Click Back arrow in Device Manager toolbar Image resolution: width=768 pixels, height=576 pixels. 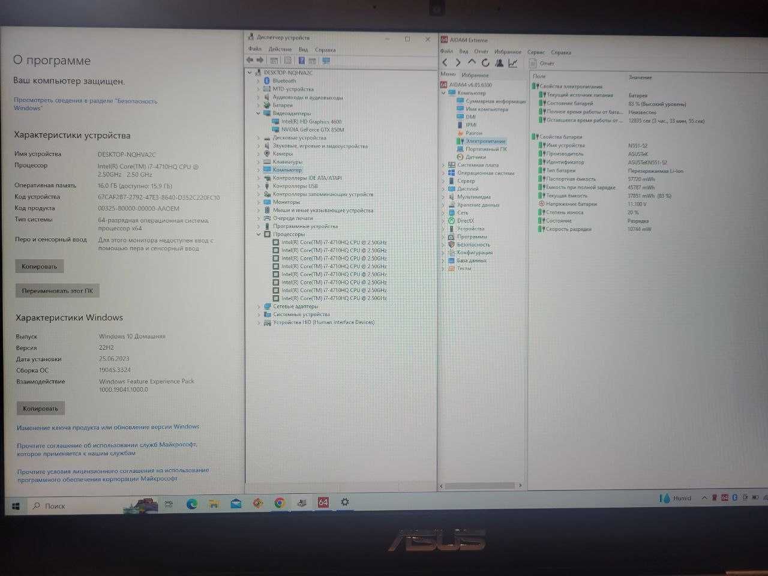pyautogui.click(x=250, y=61)
